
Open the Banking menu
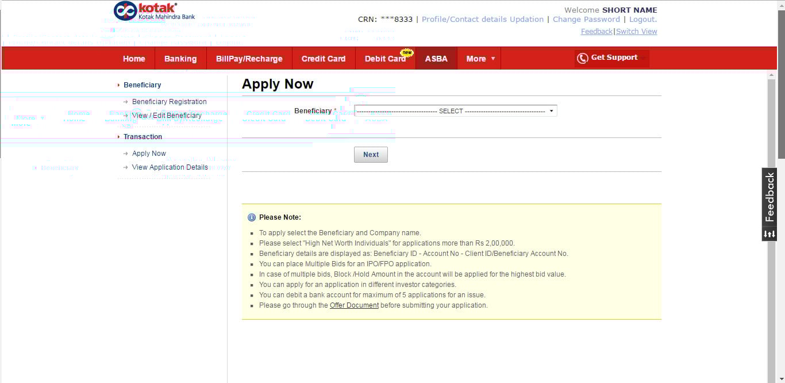(x=180, y=59)
